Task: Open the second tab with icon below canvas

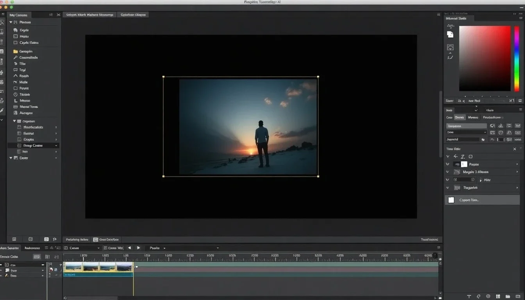Action: (x=106, y=239)
